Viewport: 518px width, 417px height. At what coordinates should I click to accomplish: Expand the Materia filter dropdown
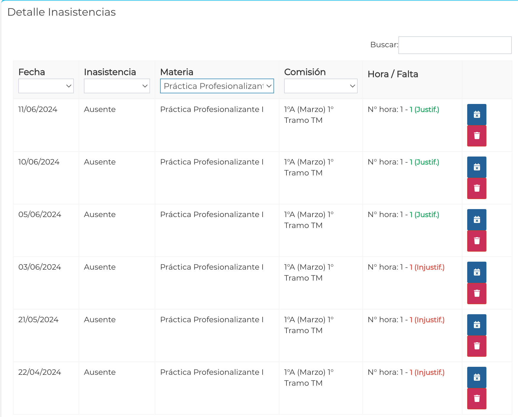click(x=217, y=86)
